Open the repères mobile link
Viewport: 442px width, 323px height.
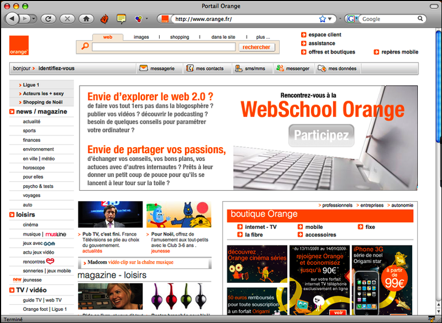[399, 52]
